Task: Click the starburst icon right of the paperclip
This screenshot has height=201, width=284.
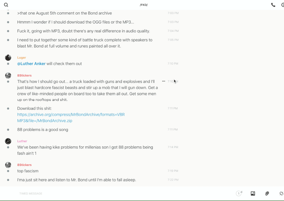Action: 281,194
